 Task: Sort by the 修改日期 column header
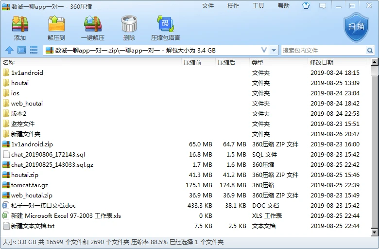click(322, 62)
